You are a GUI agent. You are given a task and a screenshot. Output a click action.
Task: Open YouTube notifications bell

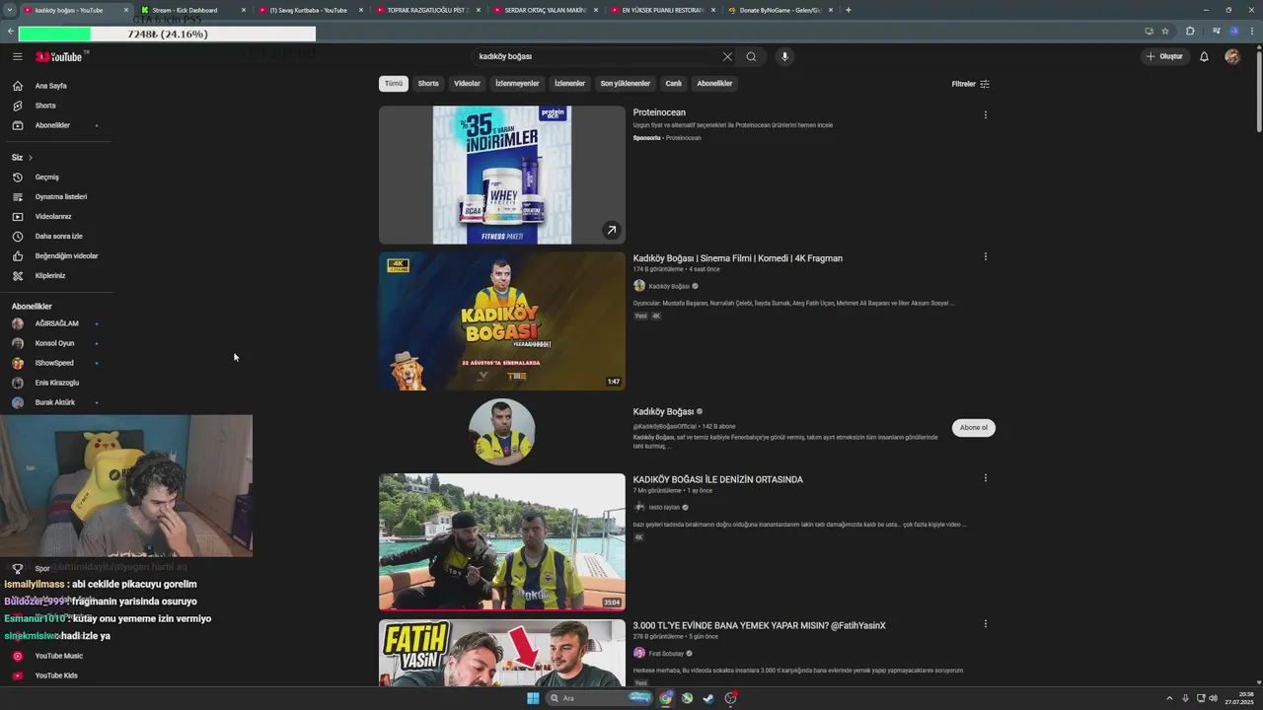(1204, 56)
